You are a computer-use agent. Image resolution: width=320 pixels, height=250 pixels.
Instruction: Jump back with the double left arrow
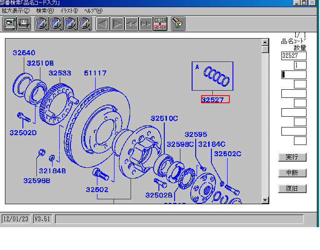132,24
